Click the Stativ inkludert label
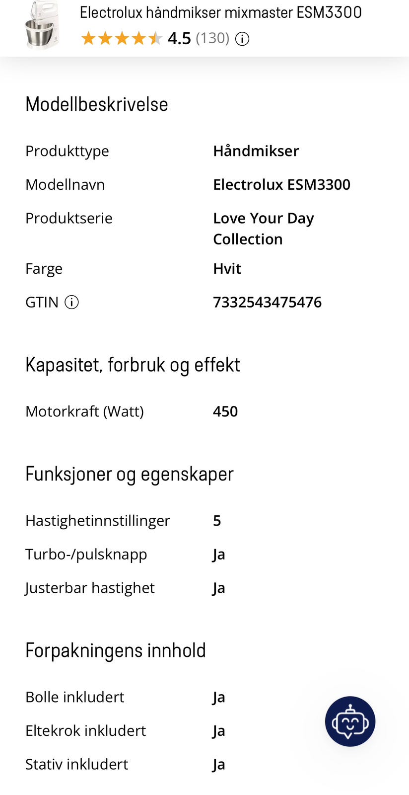This screenshot has width=409, height=795. 77,764
